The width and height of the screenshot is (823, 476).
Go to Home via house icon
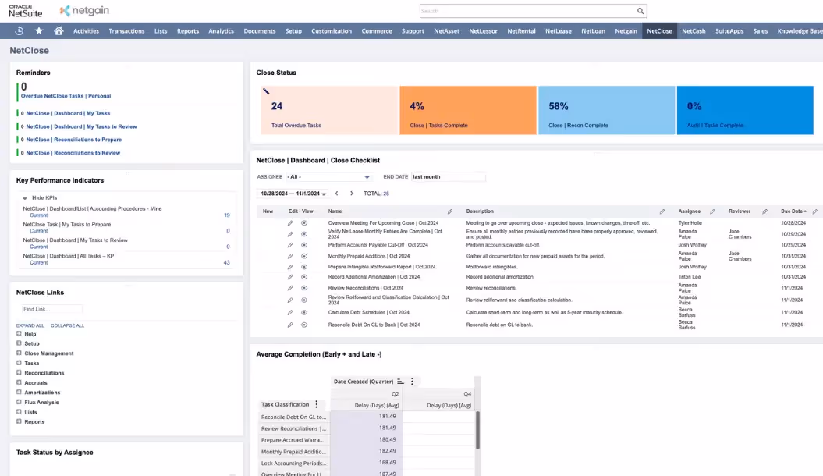59,31
